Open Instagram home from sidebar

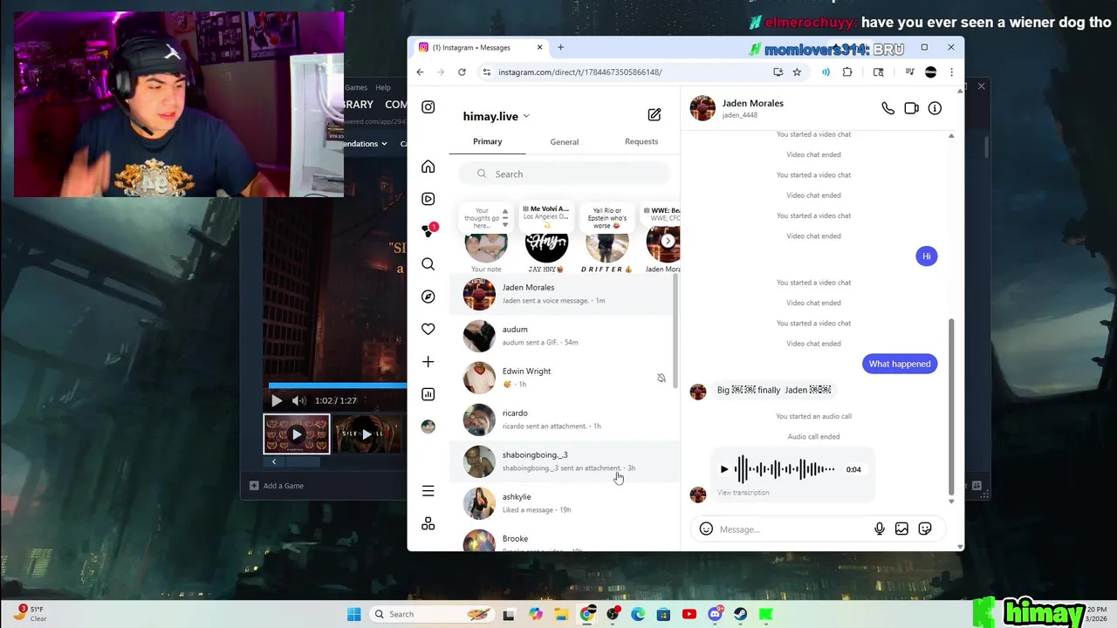point(428,167)
